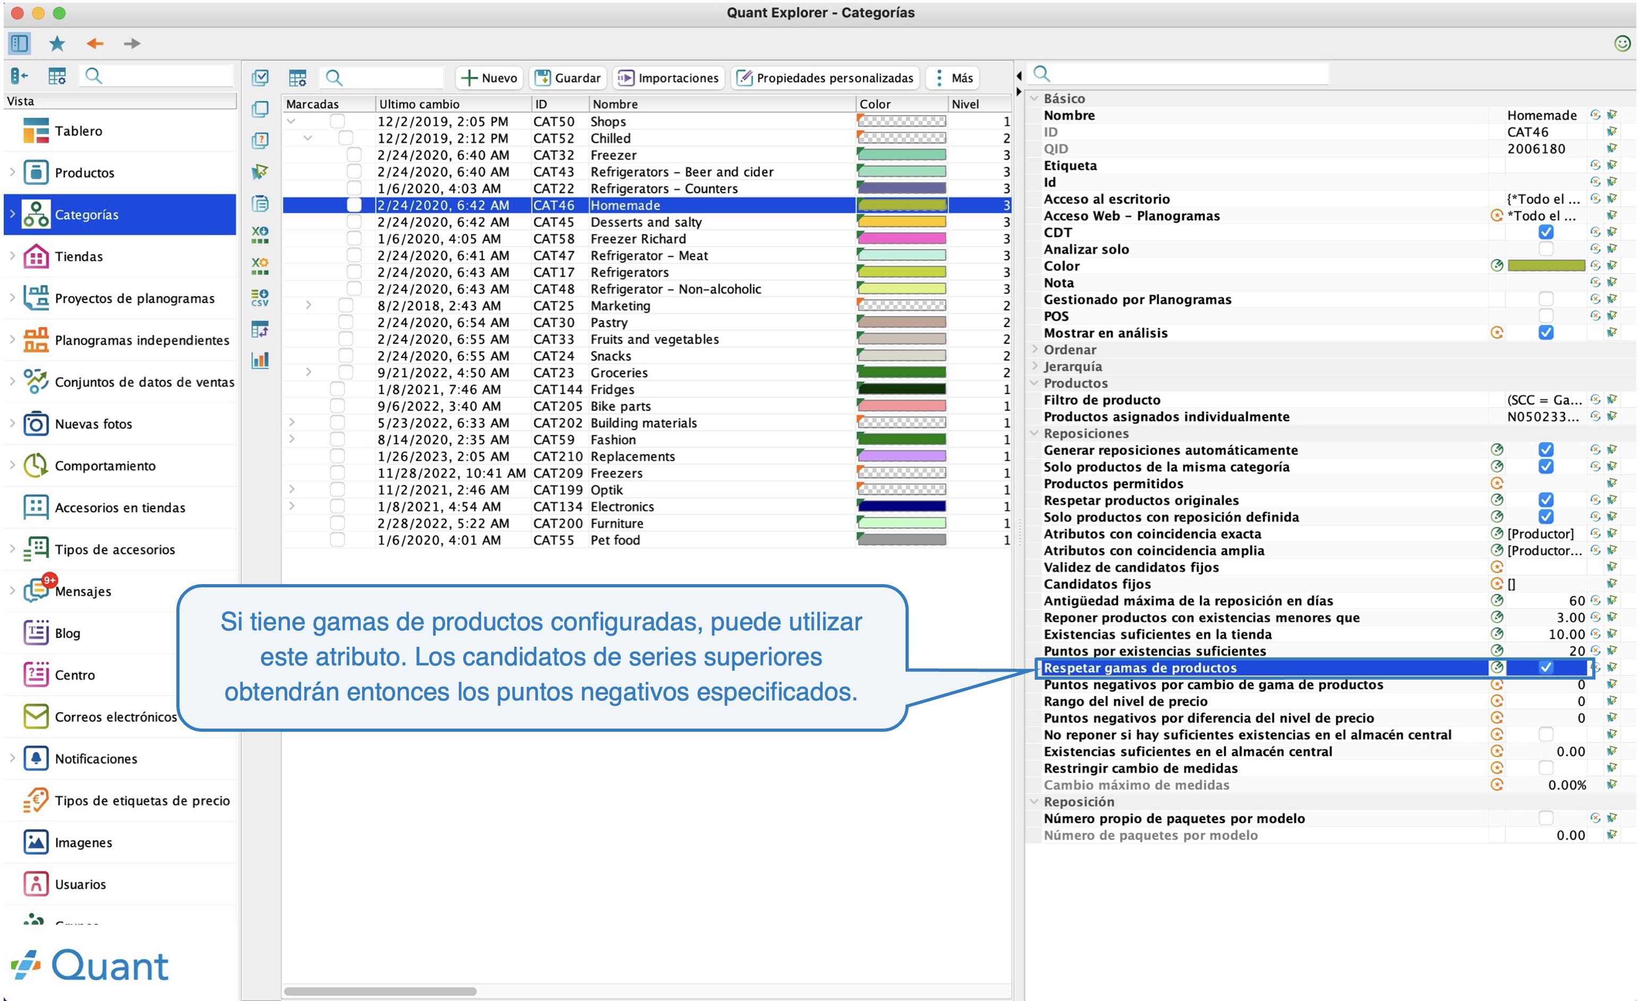Open Productos in the sidebar
The width and height of the screenshot is (1639, 1001).
119,173
